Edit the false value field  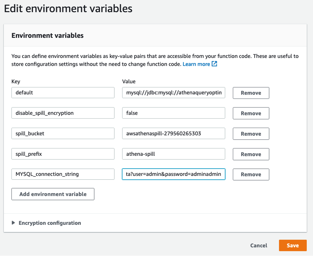tap(173, 113)
